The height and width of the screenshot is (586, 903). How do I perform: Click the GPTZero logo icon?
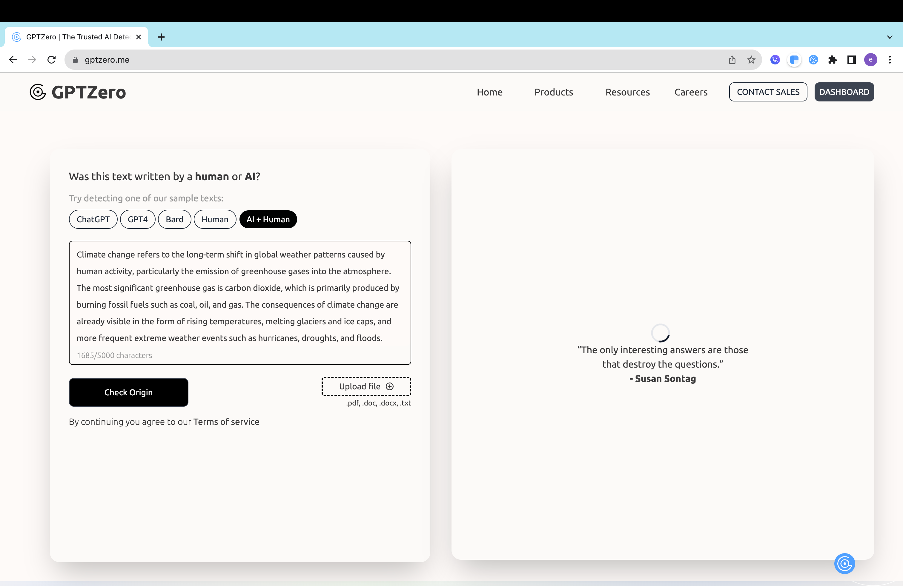coord(38,92)
